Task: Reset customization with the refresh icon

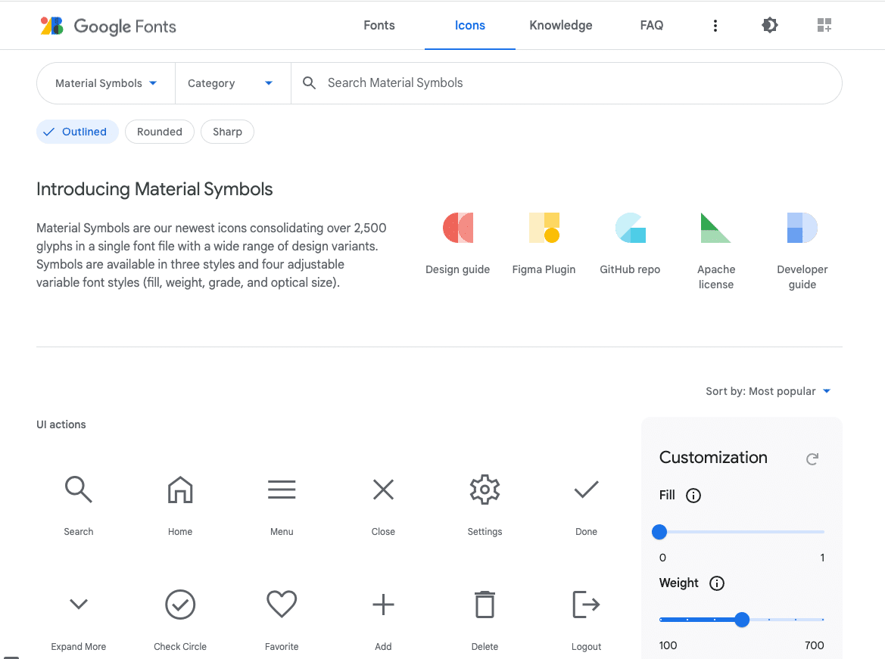Action: [812, 459]
